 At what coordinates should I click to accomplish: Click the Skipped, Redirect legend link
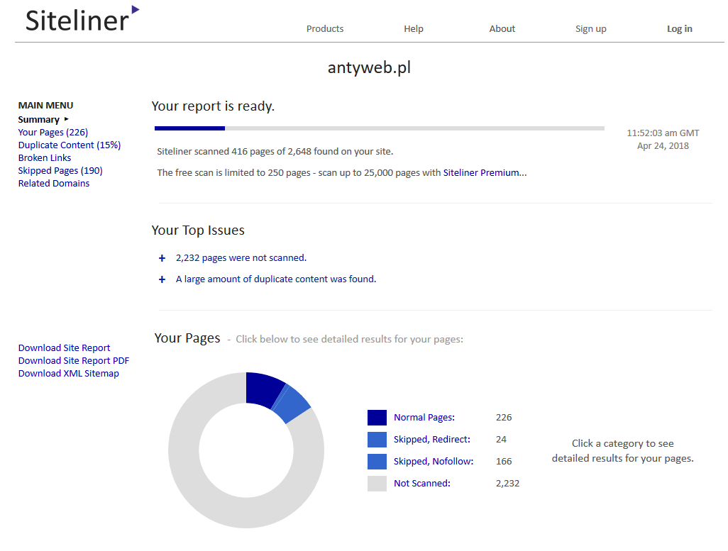[x=432, y=439]
